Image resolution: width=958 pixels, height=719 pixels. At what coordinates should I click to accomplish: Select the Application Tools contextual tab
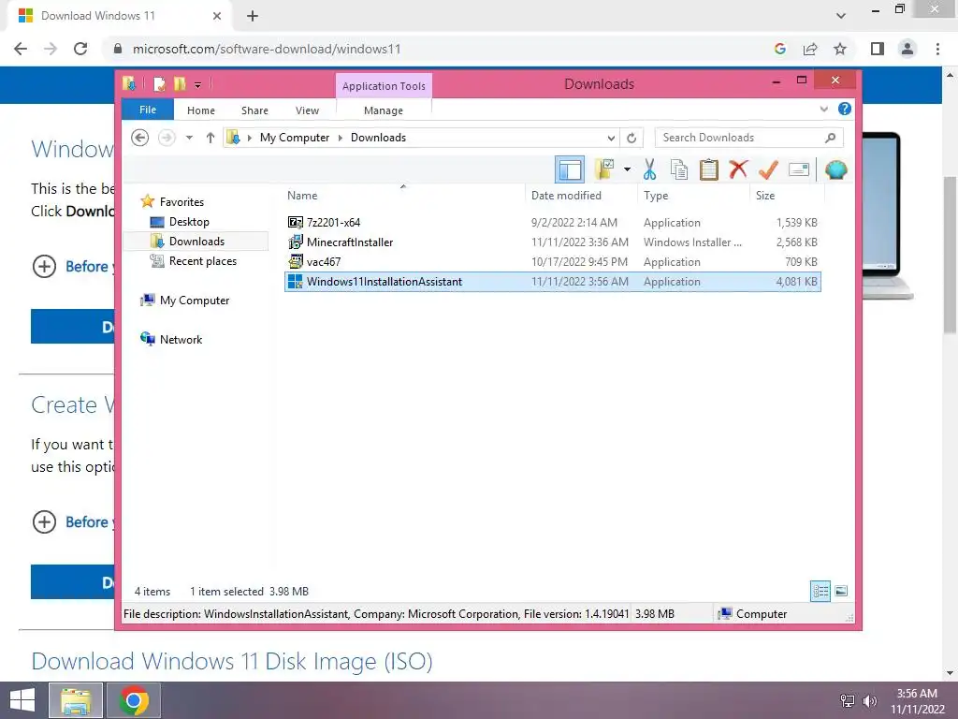[x=384, y=86]
